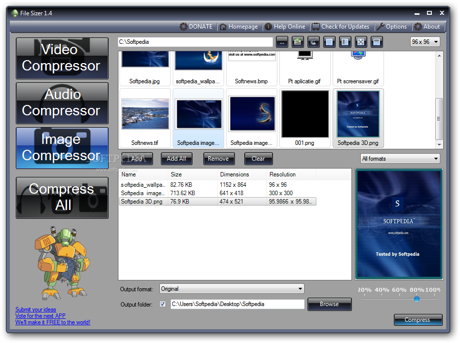Click the output folder path field

[237, 304]
